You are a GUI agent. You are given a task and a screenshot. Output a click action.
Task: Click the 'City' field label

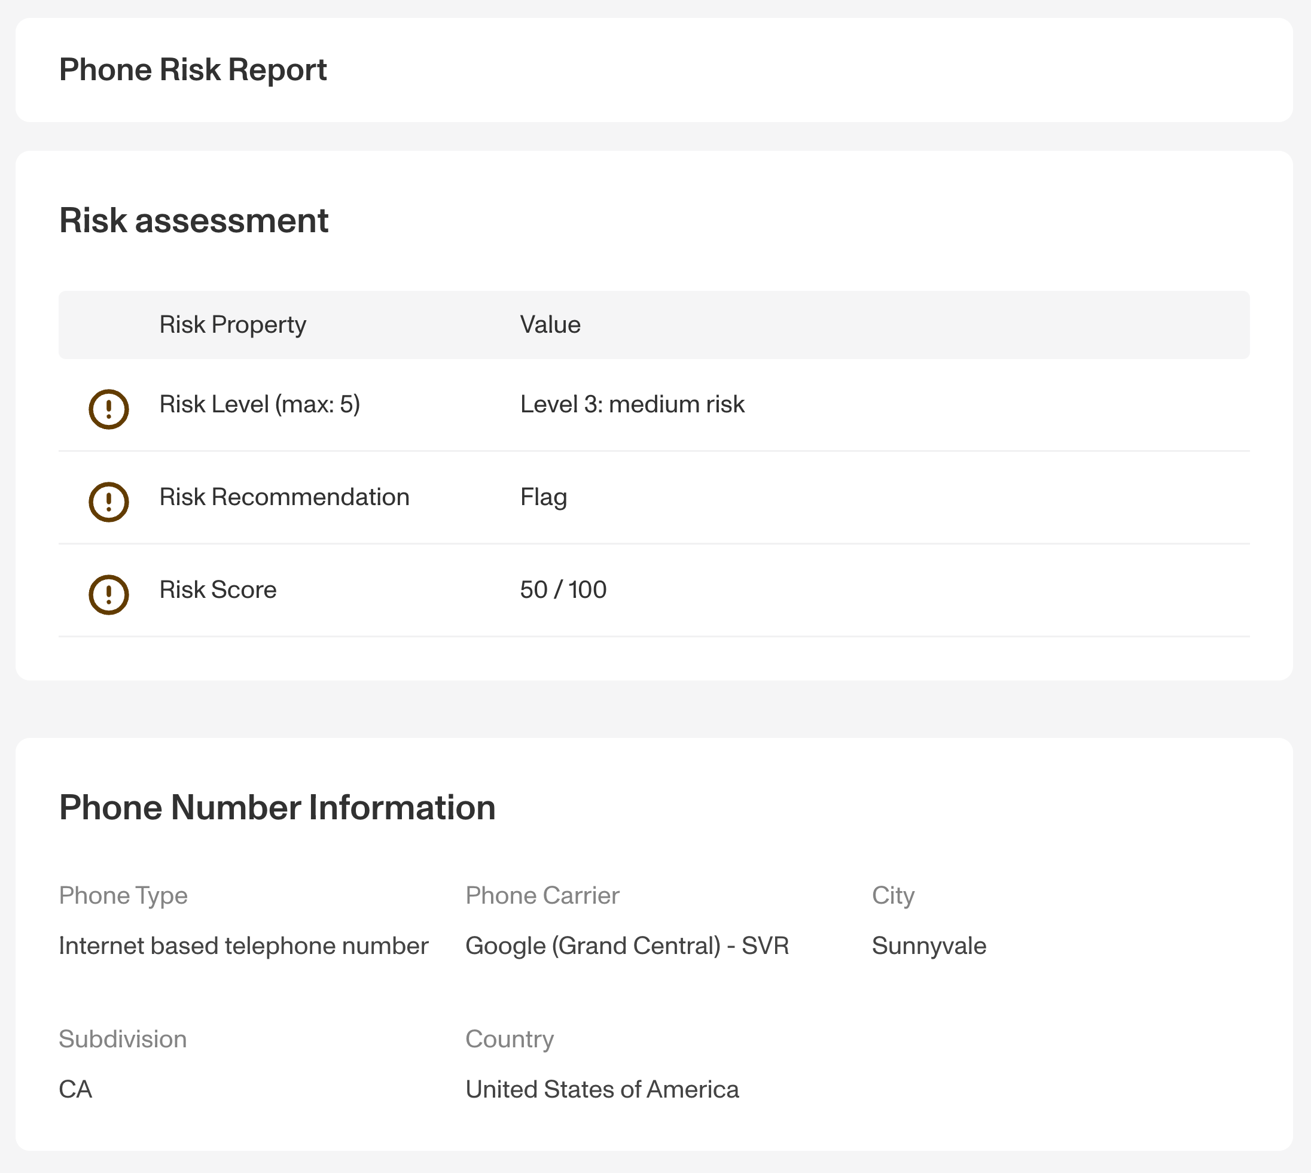(x=893, y=896)
